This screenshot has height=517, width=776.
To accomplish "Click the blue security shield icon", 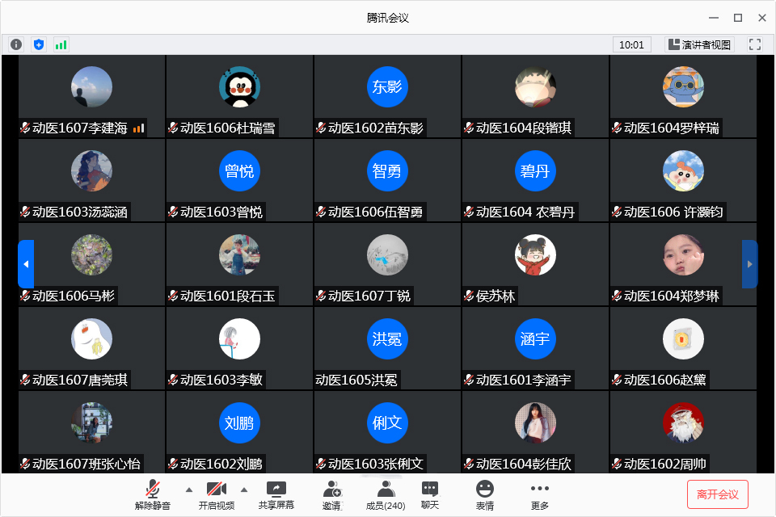I will pos(39,44).
